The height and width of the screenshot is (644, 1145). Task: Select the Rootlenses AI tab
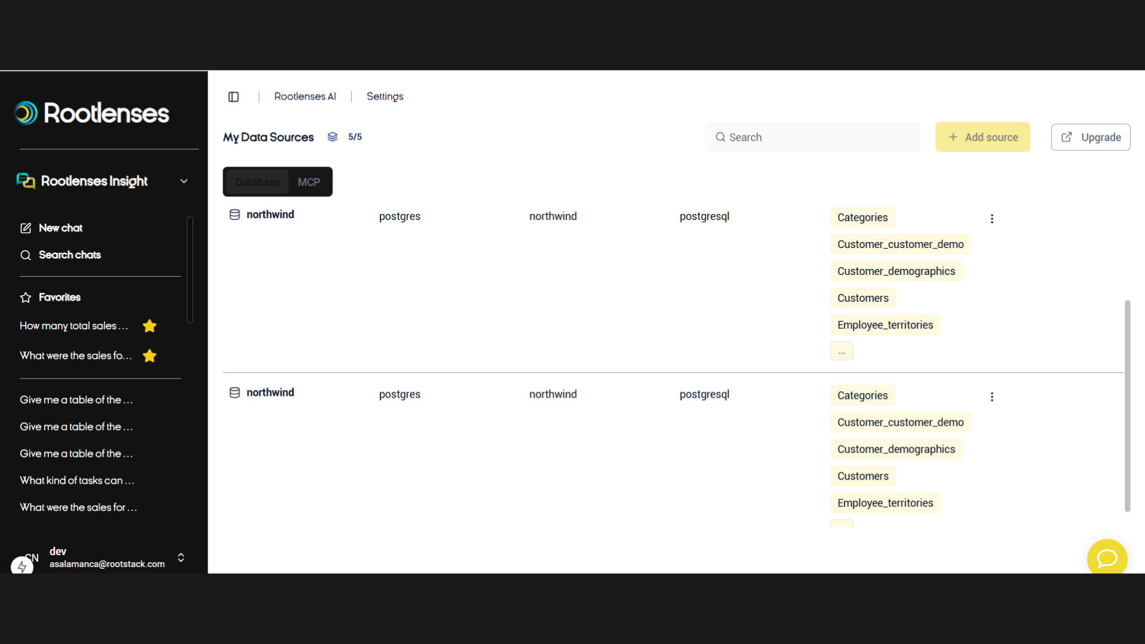click(x=305, y=96)
